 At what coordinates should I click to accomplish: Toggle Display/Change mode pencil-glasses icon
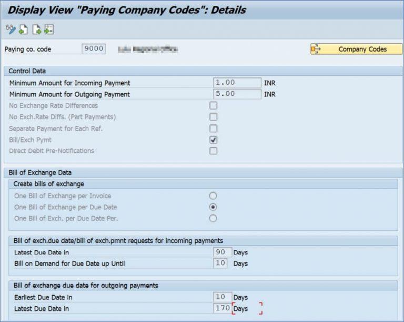[x=11, y=30]
